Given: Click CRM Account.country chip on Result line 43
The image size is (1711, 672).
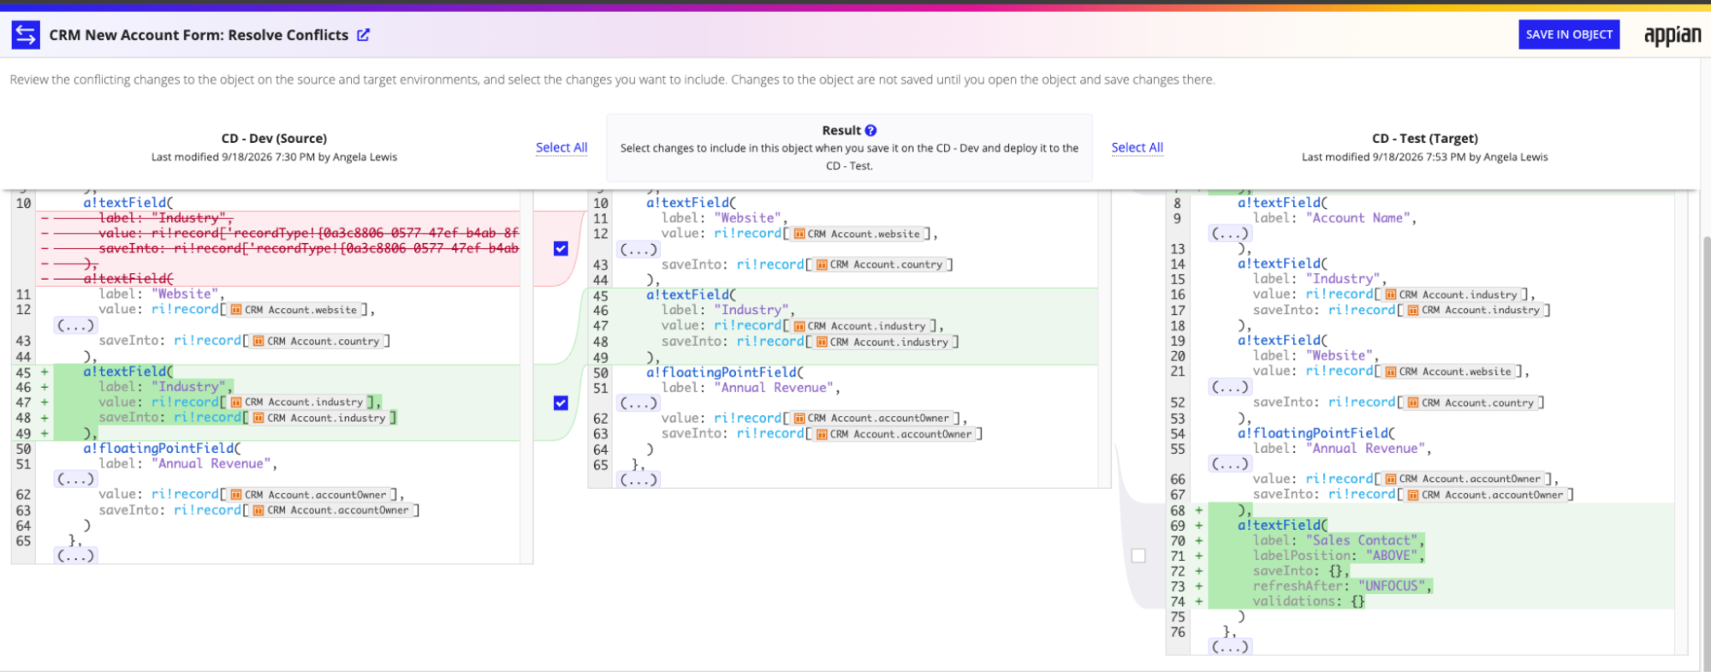Looking at the screenshot, I should 879,265.
